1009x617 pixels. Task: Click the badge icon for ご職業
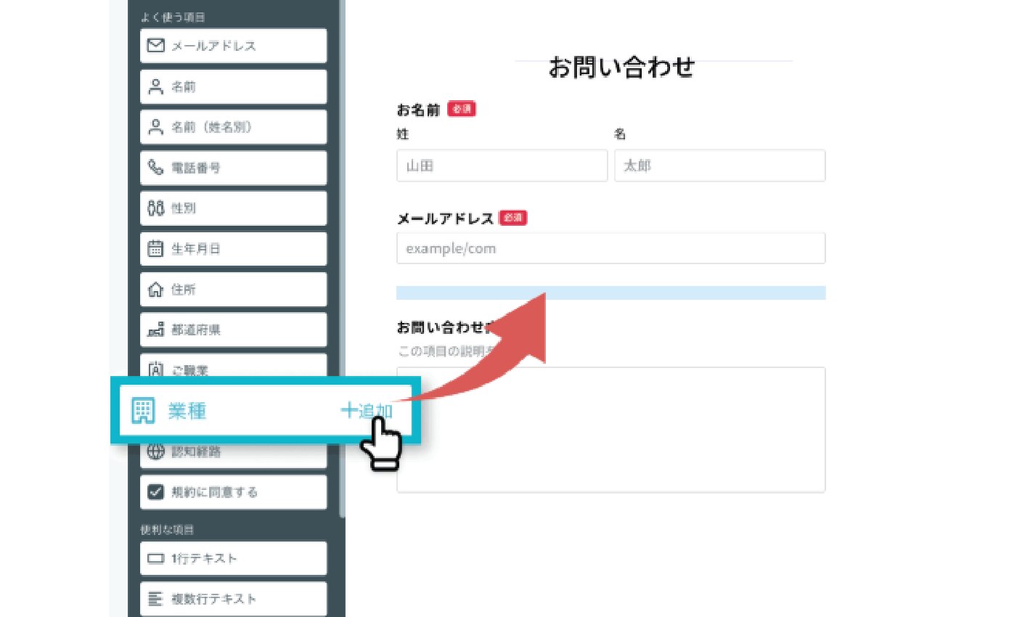coord(155,369)
